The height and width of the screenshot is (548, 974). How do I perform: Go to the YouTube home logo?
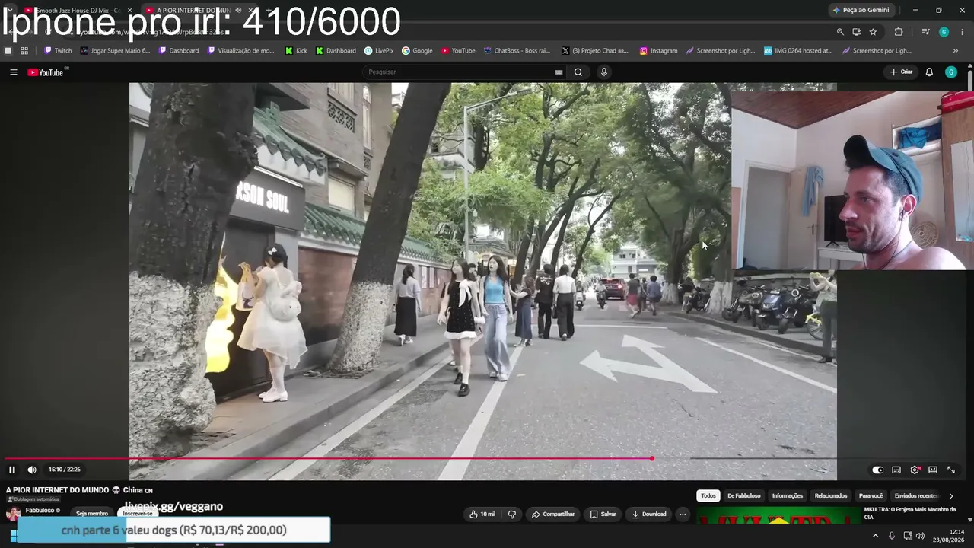tap(46, 72)
